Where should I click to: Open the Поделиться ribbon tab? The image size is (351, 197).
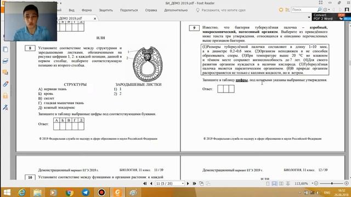(x=129, y=10)
